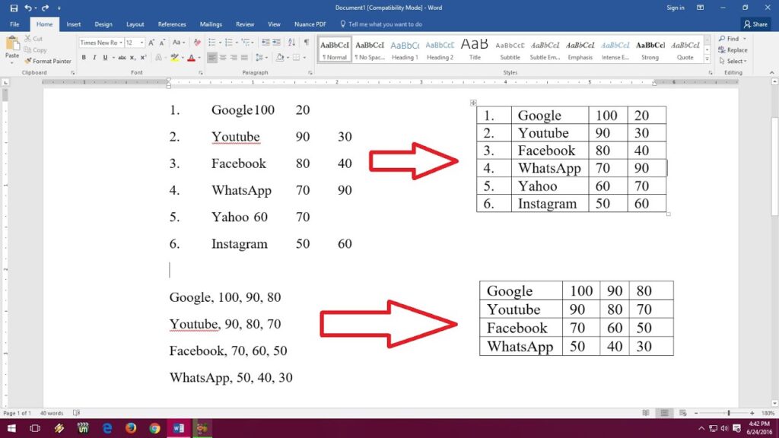Apply bold formatting to text
The height and width of the screenshot is (438, 779).
[x=84, y=57]
